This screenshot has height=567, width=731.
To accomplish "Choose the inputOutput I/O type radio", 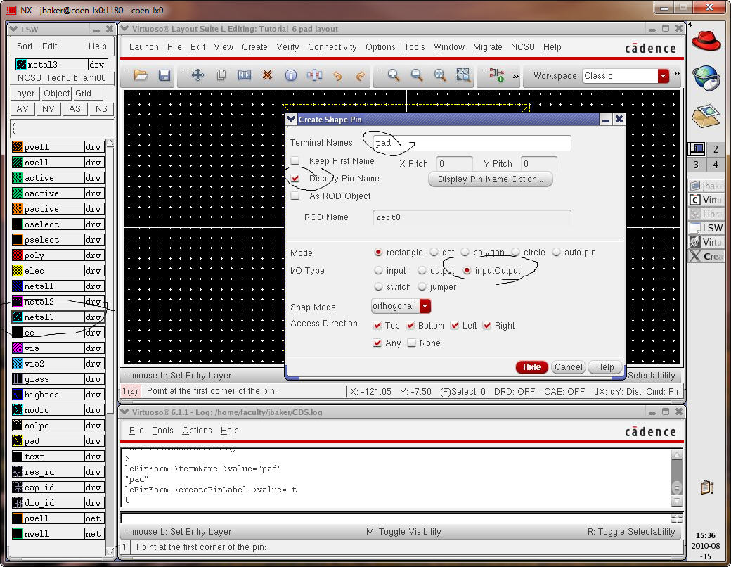I will click(x=467, y=271).
